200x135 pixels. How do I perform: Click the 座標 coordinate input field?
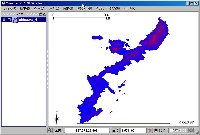pos(87,131)
